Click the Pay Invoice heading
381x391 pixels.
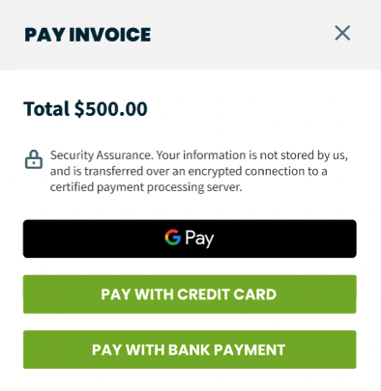88,35
